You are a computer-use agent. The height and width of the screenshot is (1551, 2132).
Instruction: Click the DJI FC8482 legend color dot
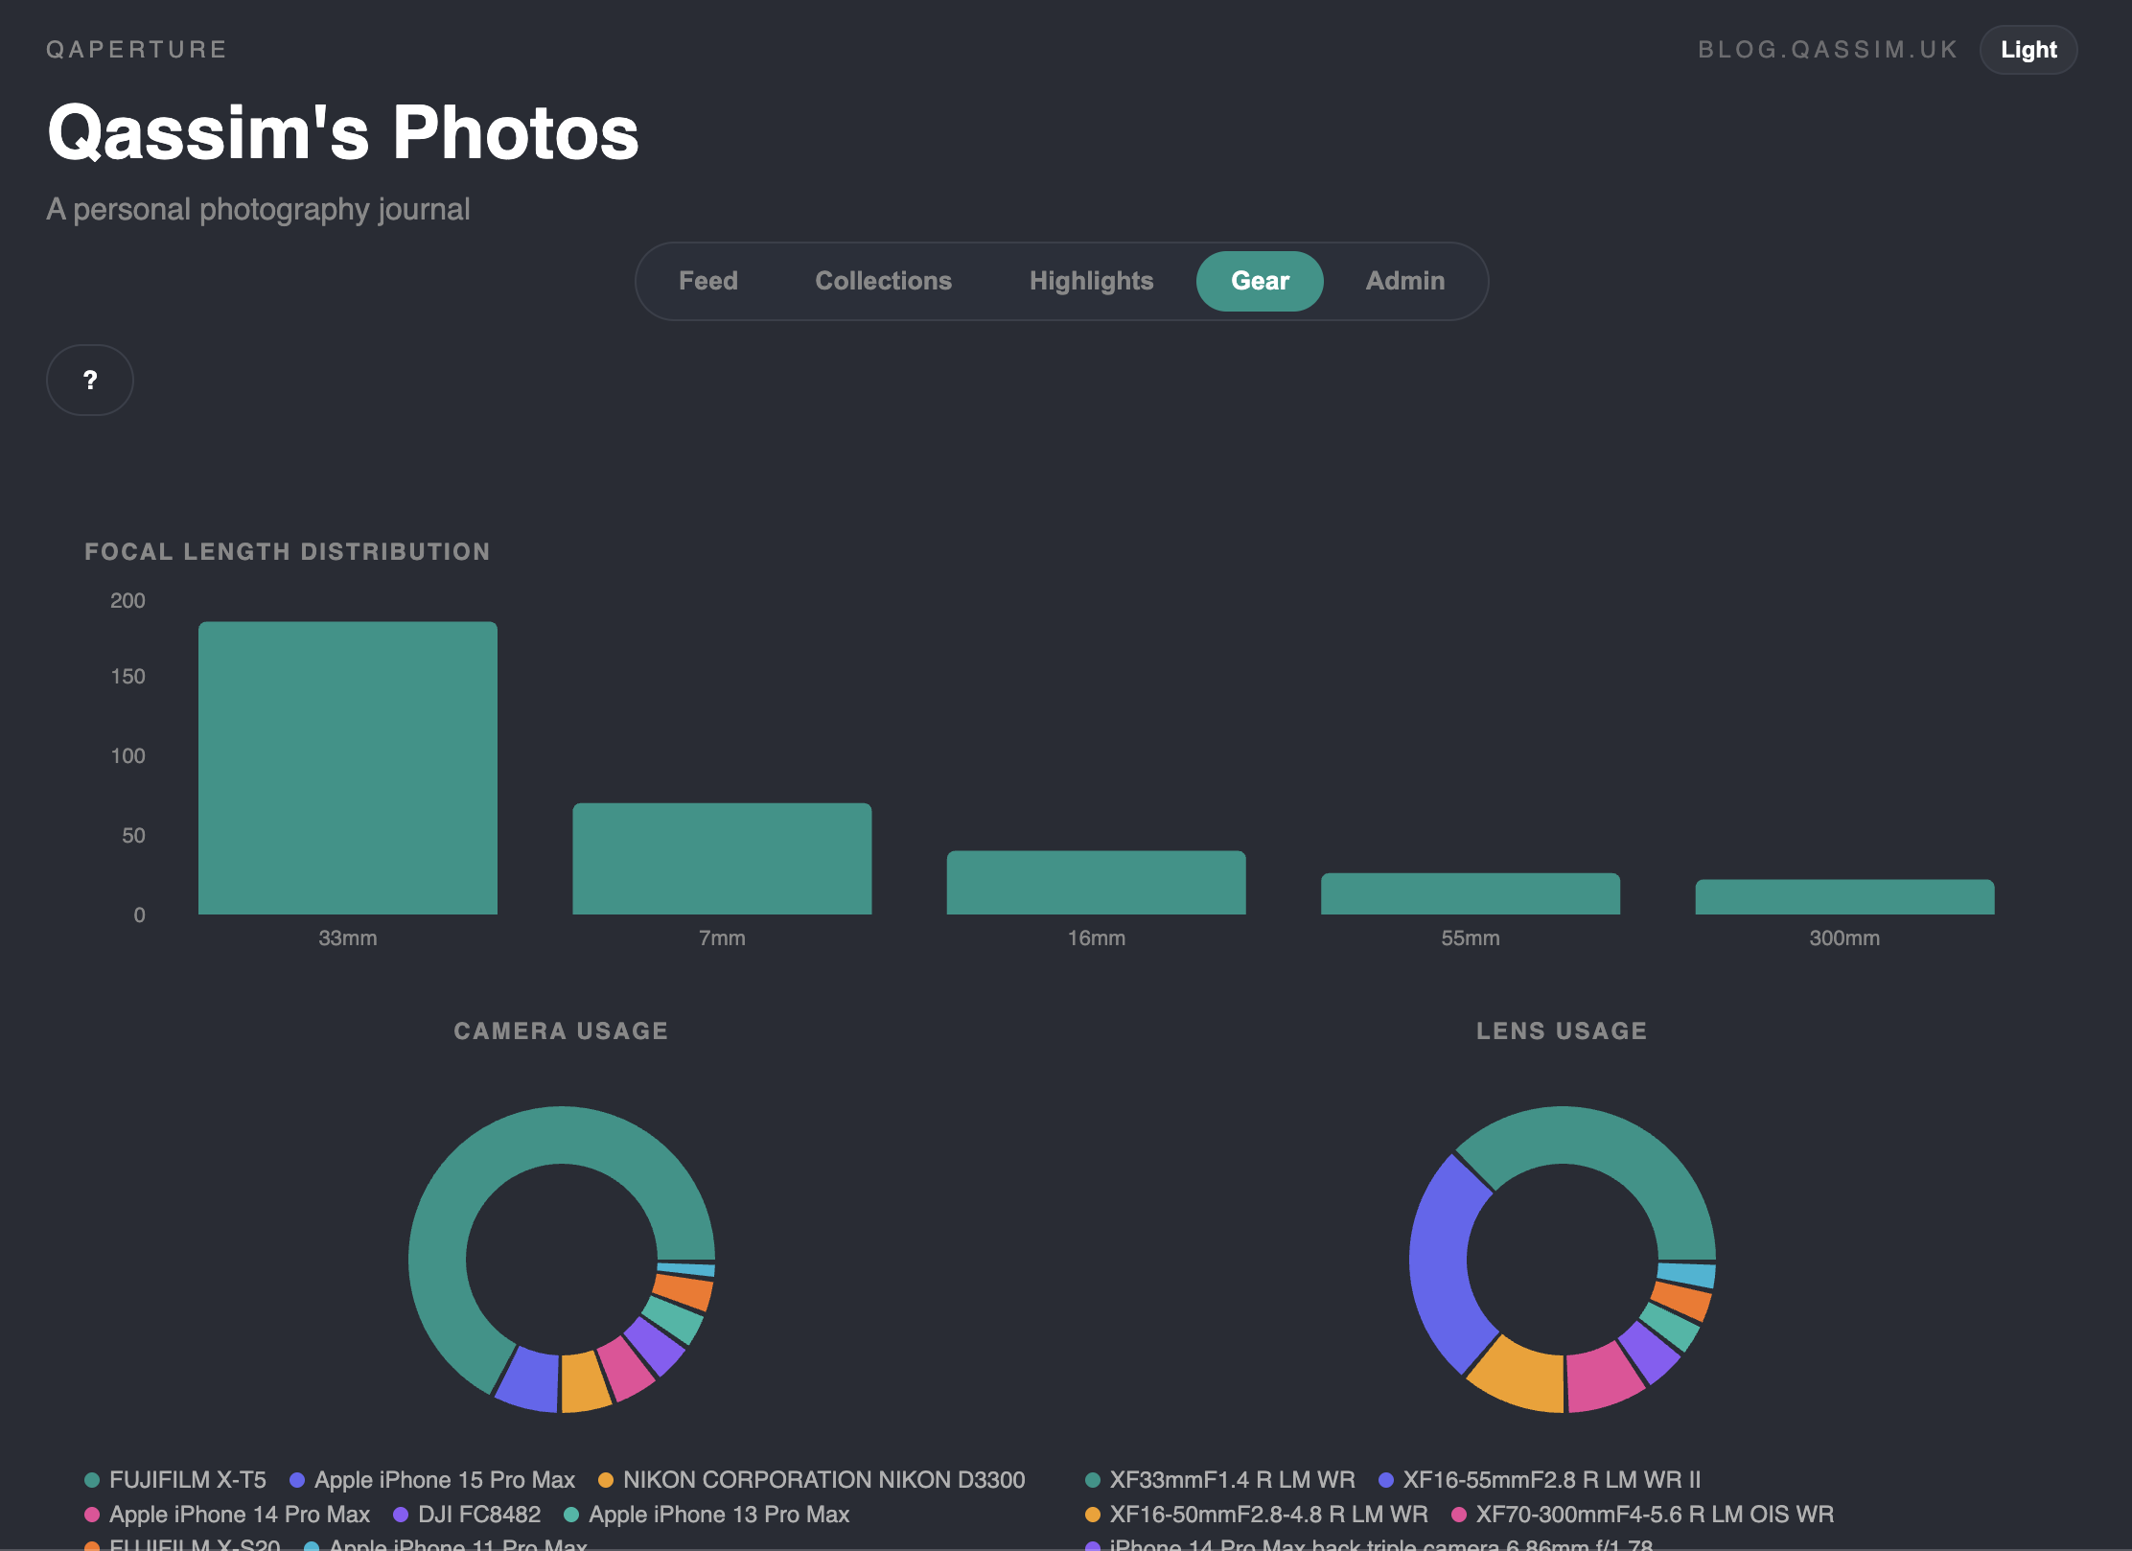pos(401,1515)
